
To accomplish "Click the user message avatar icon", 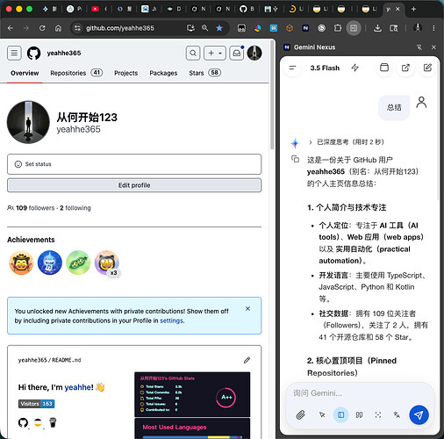I will [x=421, y=102].
